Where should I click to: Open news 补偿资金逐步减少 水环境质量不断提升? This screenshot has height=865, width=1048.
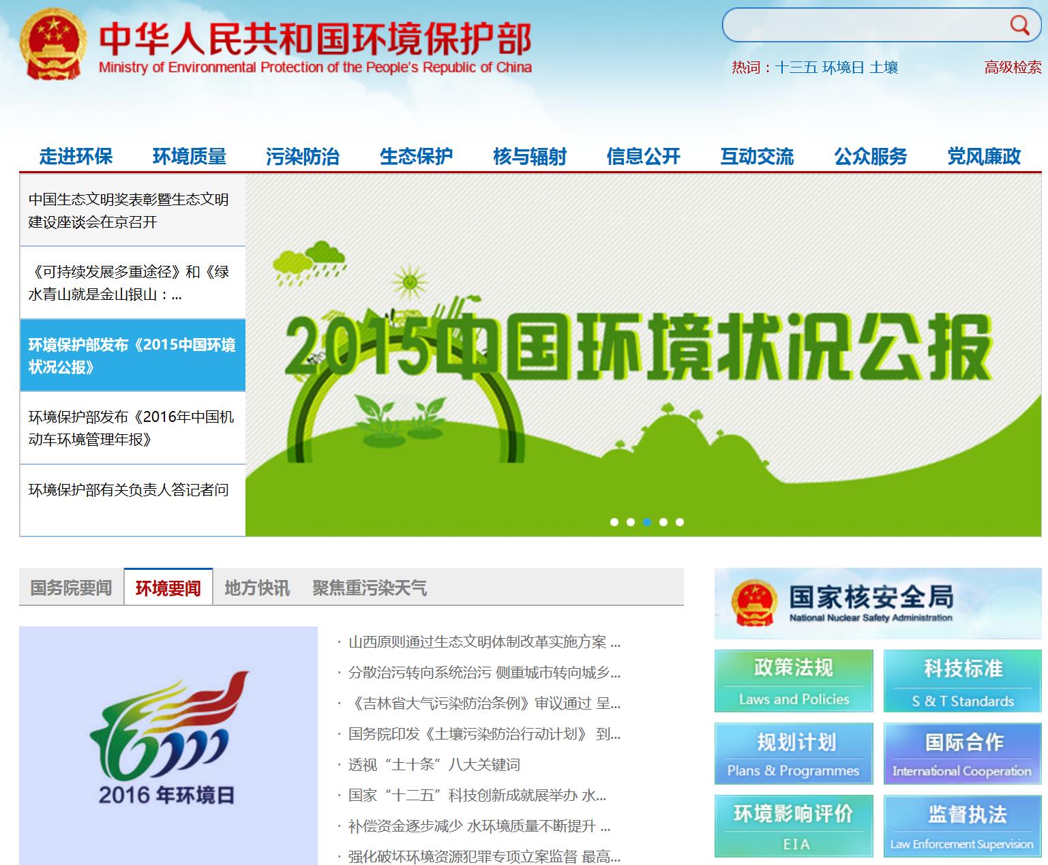pyautogui.click(x=479, y=826)
